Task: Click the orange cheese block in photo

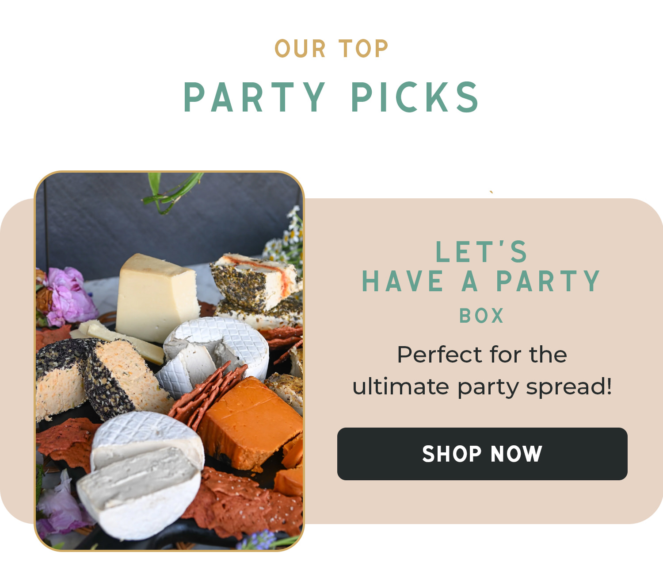Action: (250, 423)
